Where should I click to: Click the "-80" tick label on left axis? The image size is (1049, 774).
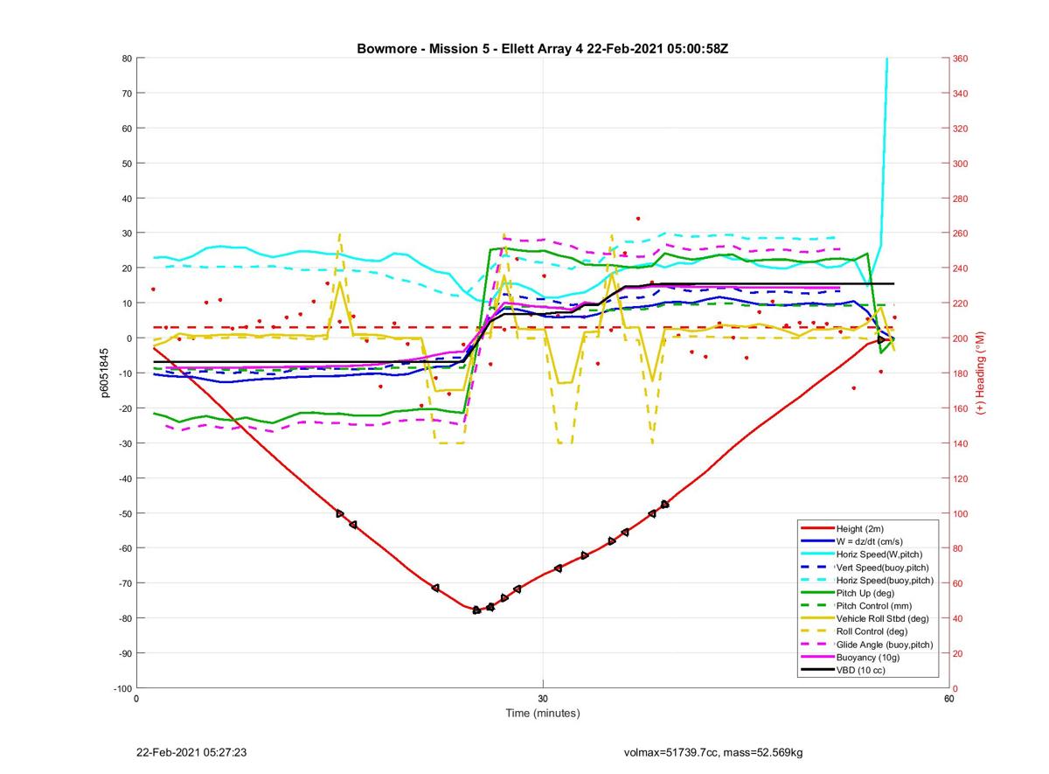point(124,618)
